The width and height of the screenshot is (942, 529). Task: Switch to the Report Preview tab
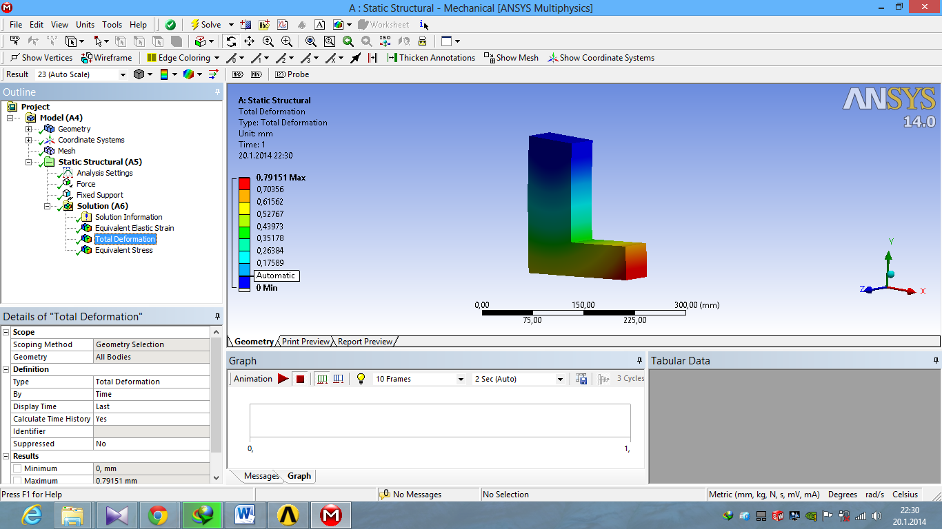coord(365,342)
